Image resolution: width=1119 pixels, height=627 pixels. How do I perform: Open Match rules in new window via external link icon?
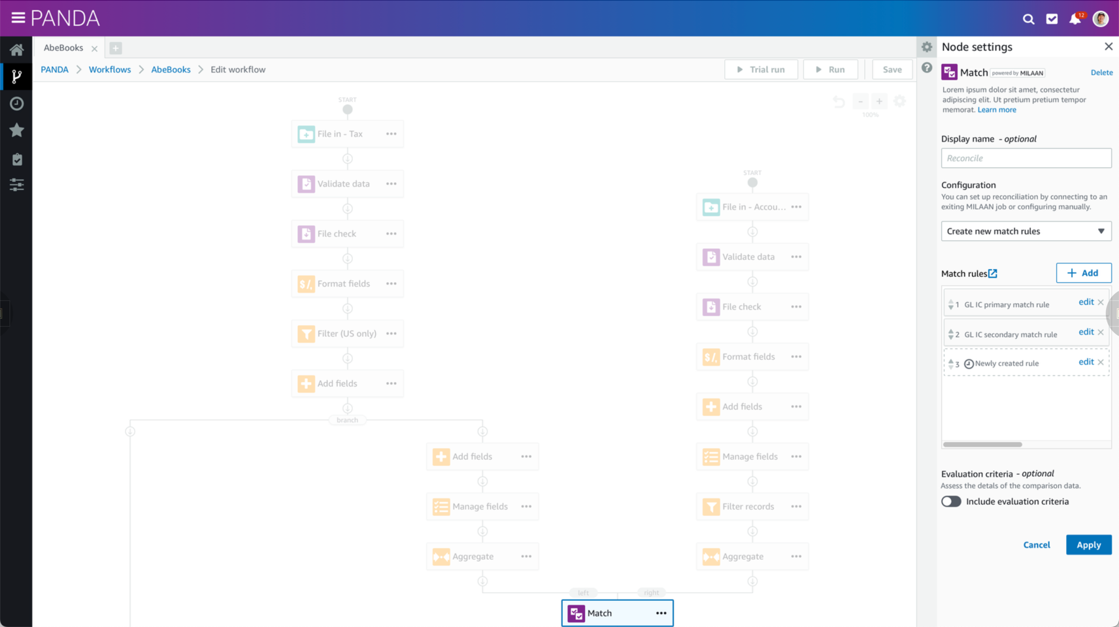(994, 272)
